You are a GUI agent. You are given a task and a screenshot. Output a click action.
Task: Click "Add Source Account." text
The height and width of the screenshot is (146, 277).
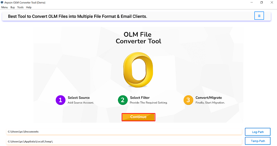(x=81, y=103)
